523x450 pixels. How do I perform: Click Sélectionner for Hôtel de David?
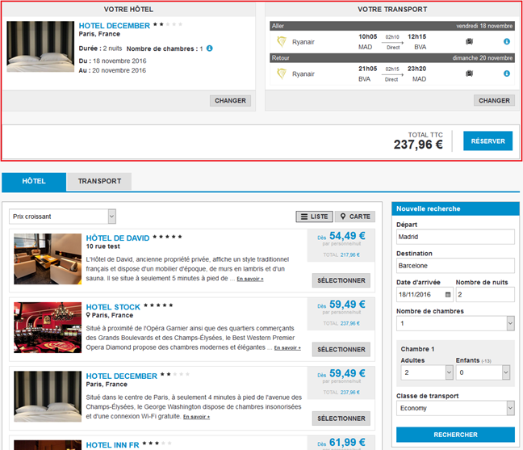pos(341,281)
